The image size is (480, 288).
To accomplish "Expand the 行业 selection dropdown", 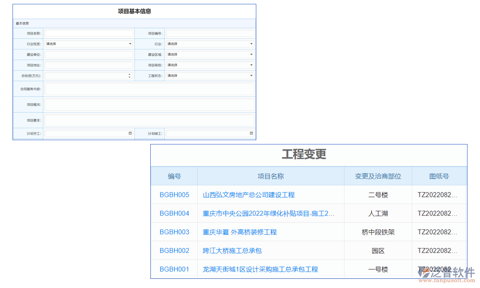I will coord(251,43).
